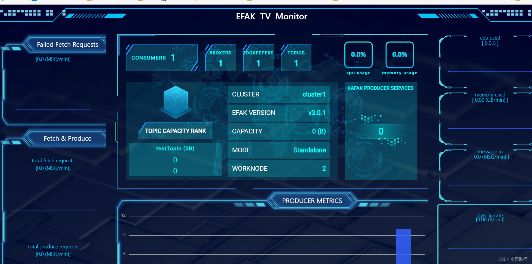Click the memory used label
Screen dimensions: 532x264
pos(490,95)
